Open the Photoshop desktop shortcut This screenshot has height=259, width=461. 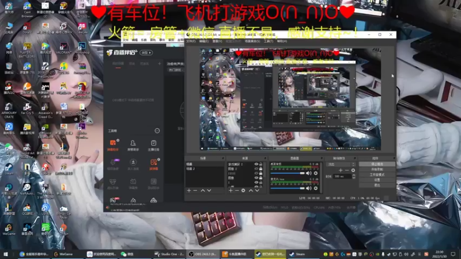click(82, 48)
